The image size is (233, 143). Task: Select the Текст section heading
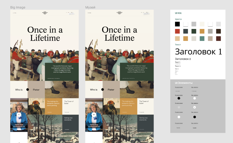178,45
